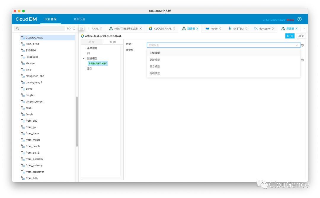
Task: Select 主键模型 from the dropdown list
Action: [x=223, y=53]
